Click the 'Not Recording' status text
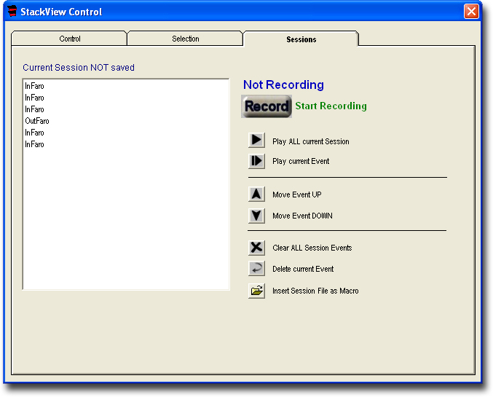 click(283, 84)
